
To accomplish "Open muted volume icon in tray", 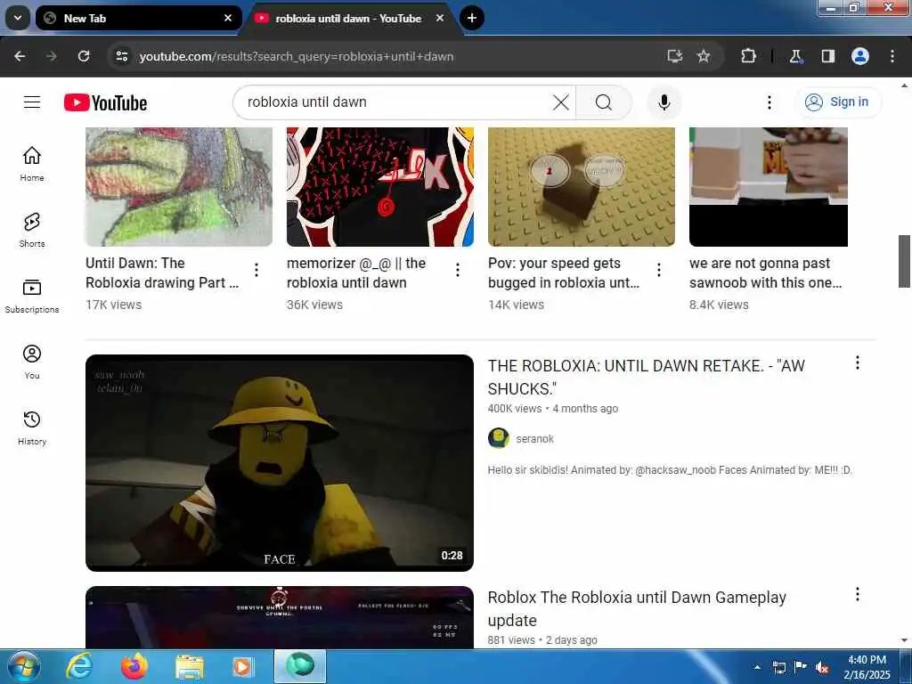I will (x=822, y=667).
